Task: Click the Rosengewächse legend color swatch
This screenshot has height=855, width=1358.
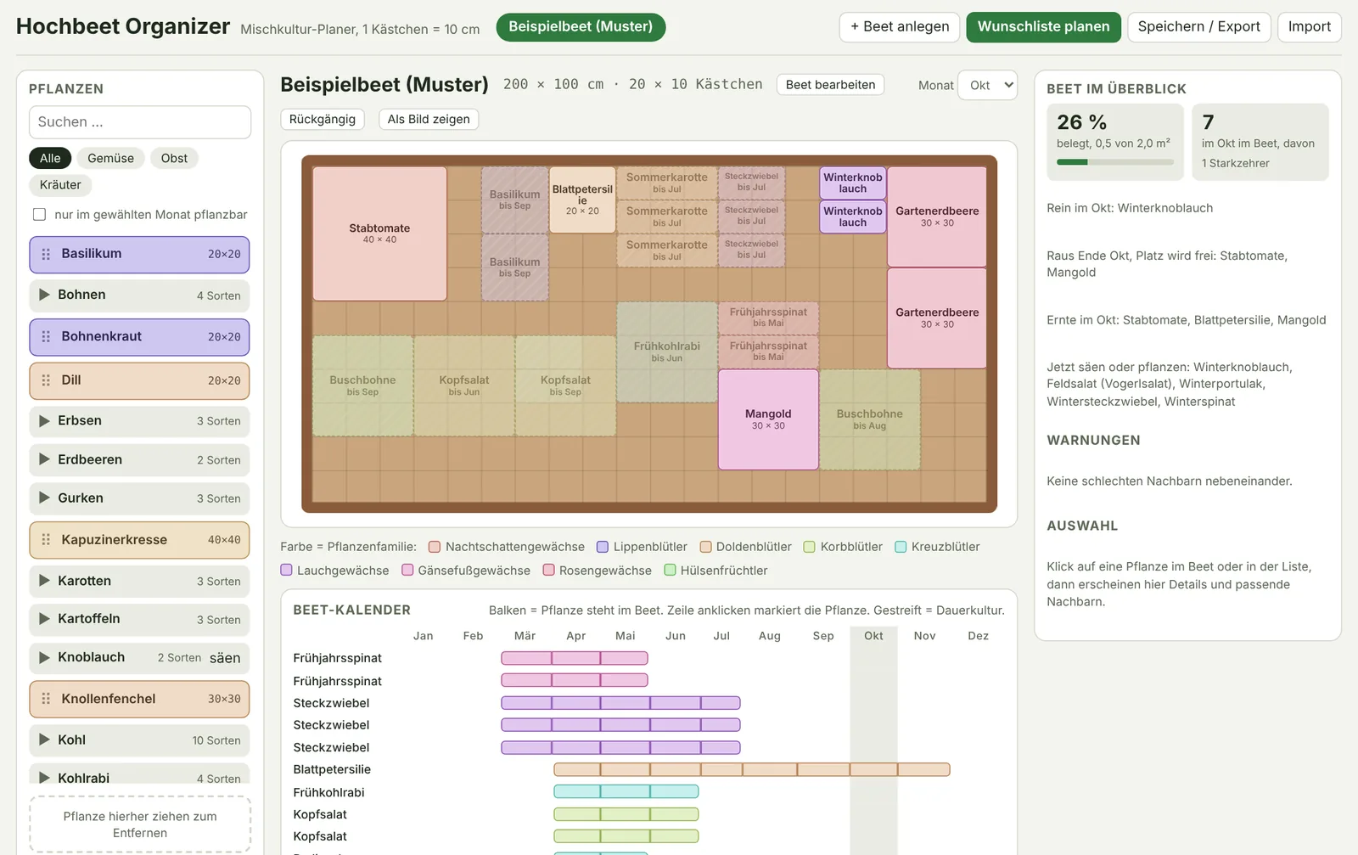Action: tap(548, 570)
